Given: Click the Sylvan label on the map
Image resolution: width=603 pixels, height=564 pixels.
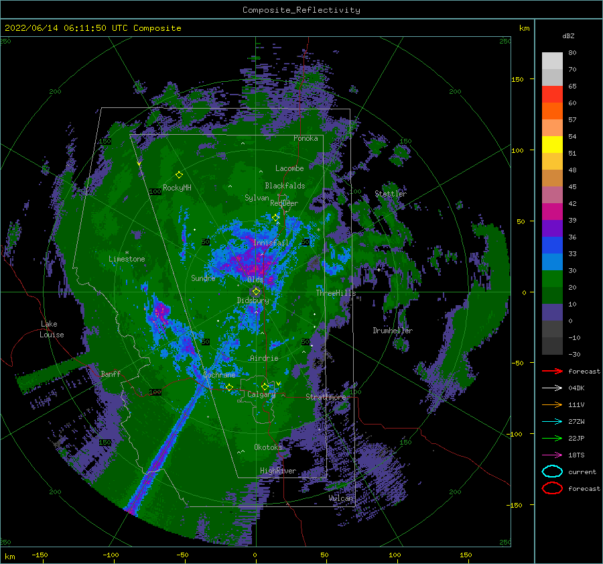Looking at the screenshot, I should point(257,198).
